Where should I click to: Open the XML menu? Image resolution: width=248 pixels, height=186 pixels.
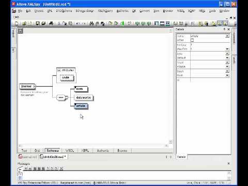click(x=50, y=11)
